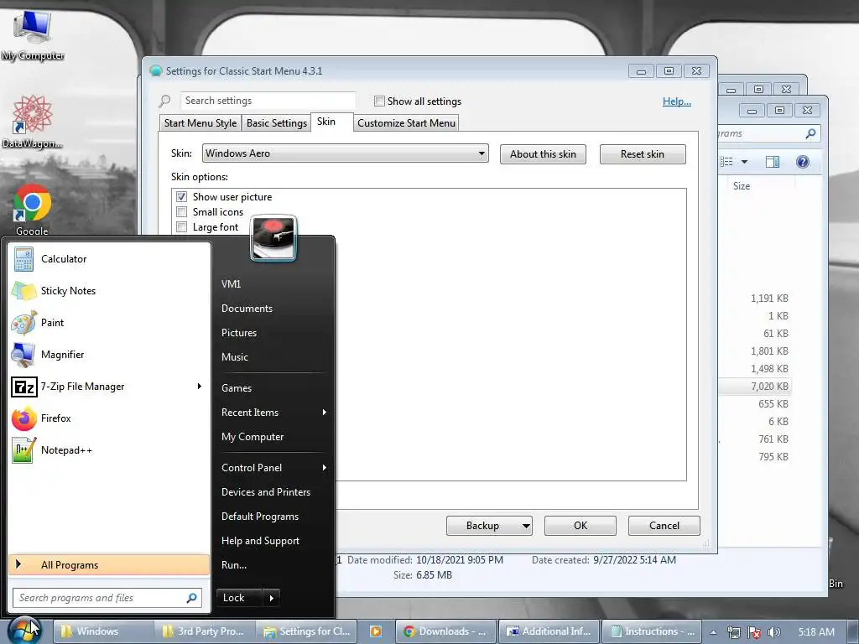Switch to Customize Start Menu tab
The height and width of the screenshot is (644, 859).
[406, 123]
